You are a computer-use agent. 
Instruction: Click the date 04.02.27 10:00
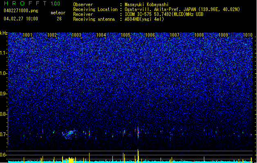[x=21, y=19]
